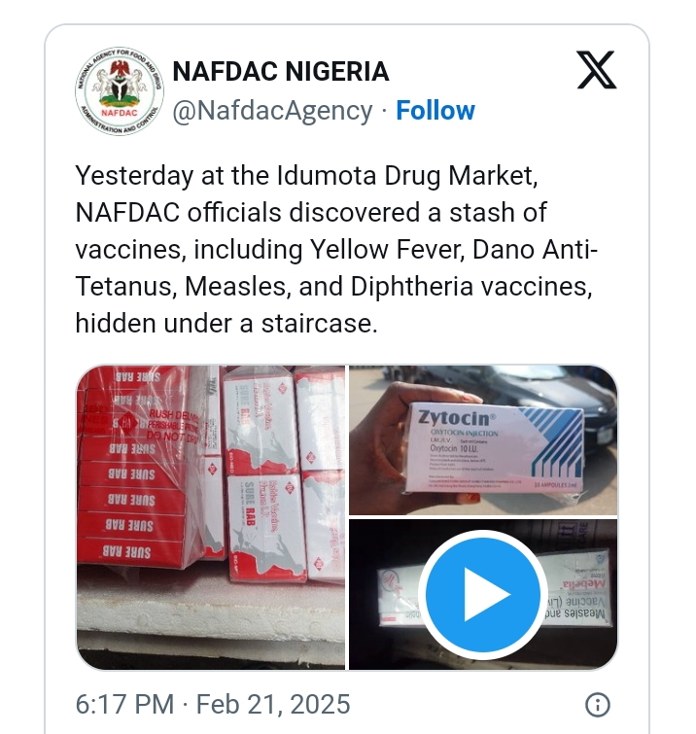This screenshot has width=696, height=734.
Task: Open the tweet via the 6:17 PM time
Action: point(122,704)
